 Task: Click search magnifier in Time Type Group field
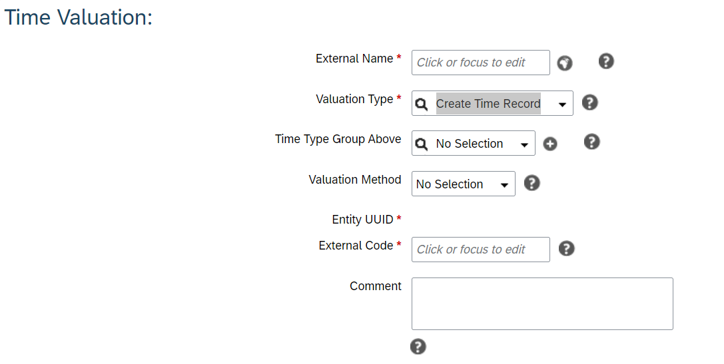point(421,144)
